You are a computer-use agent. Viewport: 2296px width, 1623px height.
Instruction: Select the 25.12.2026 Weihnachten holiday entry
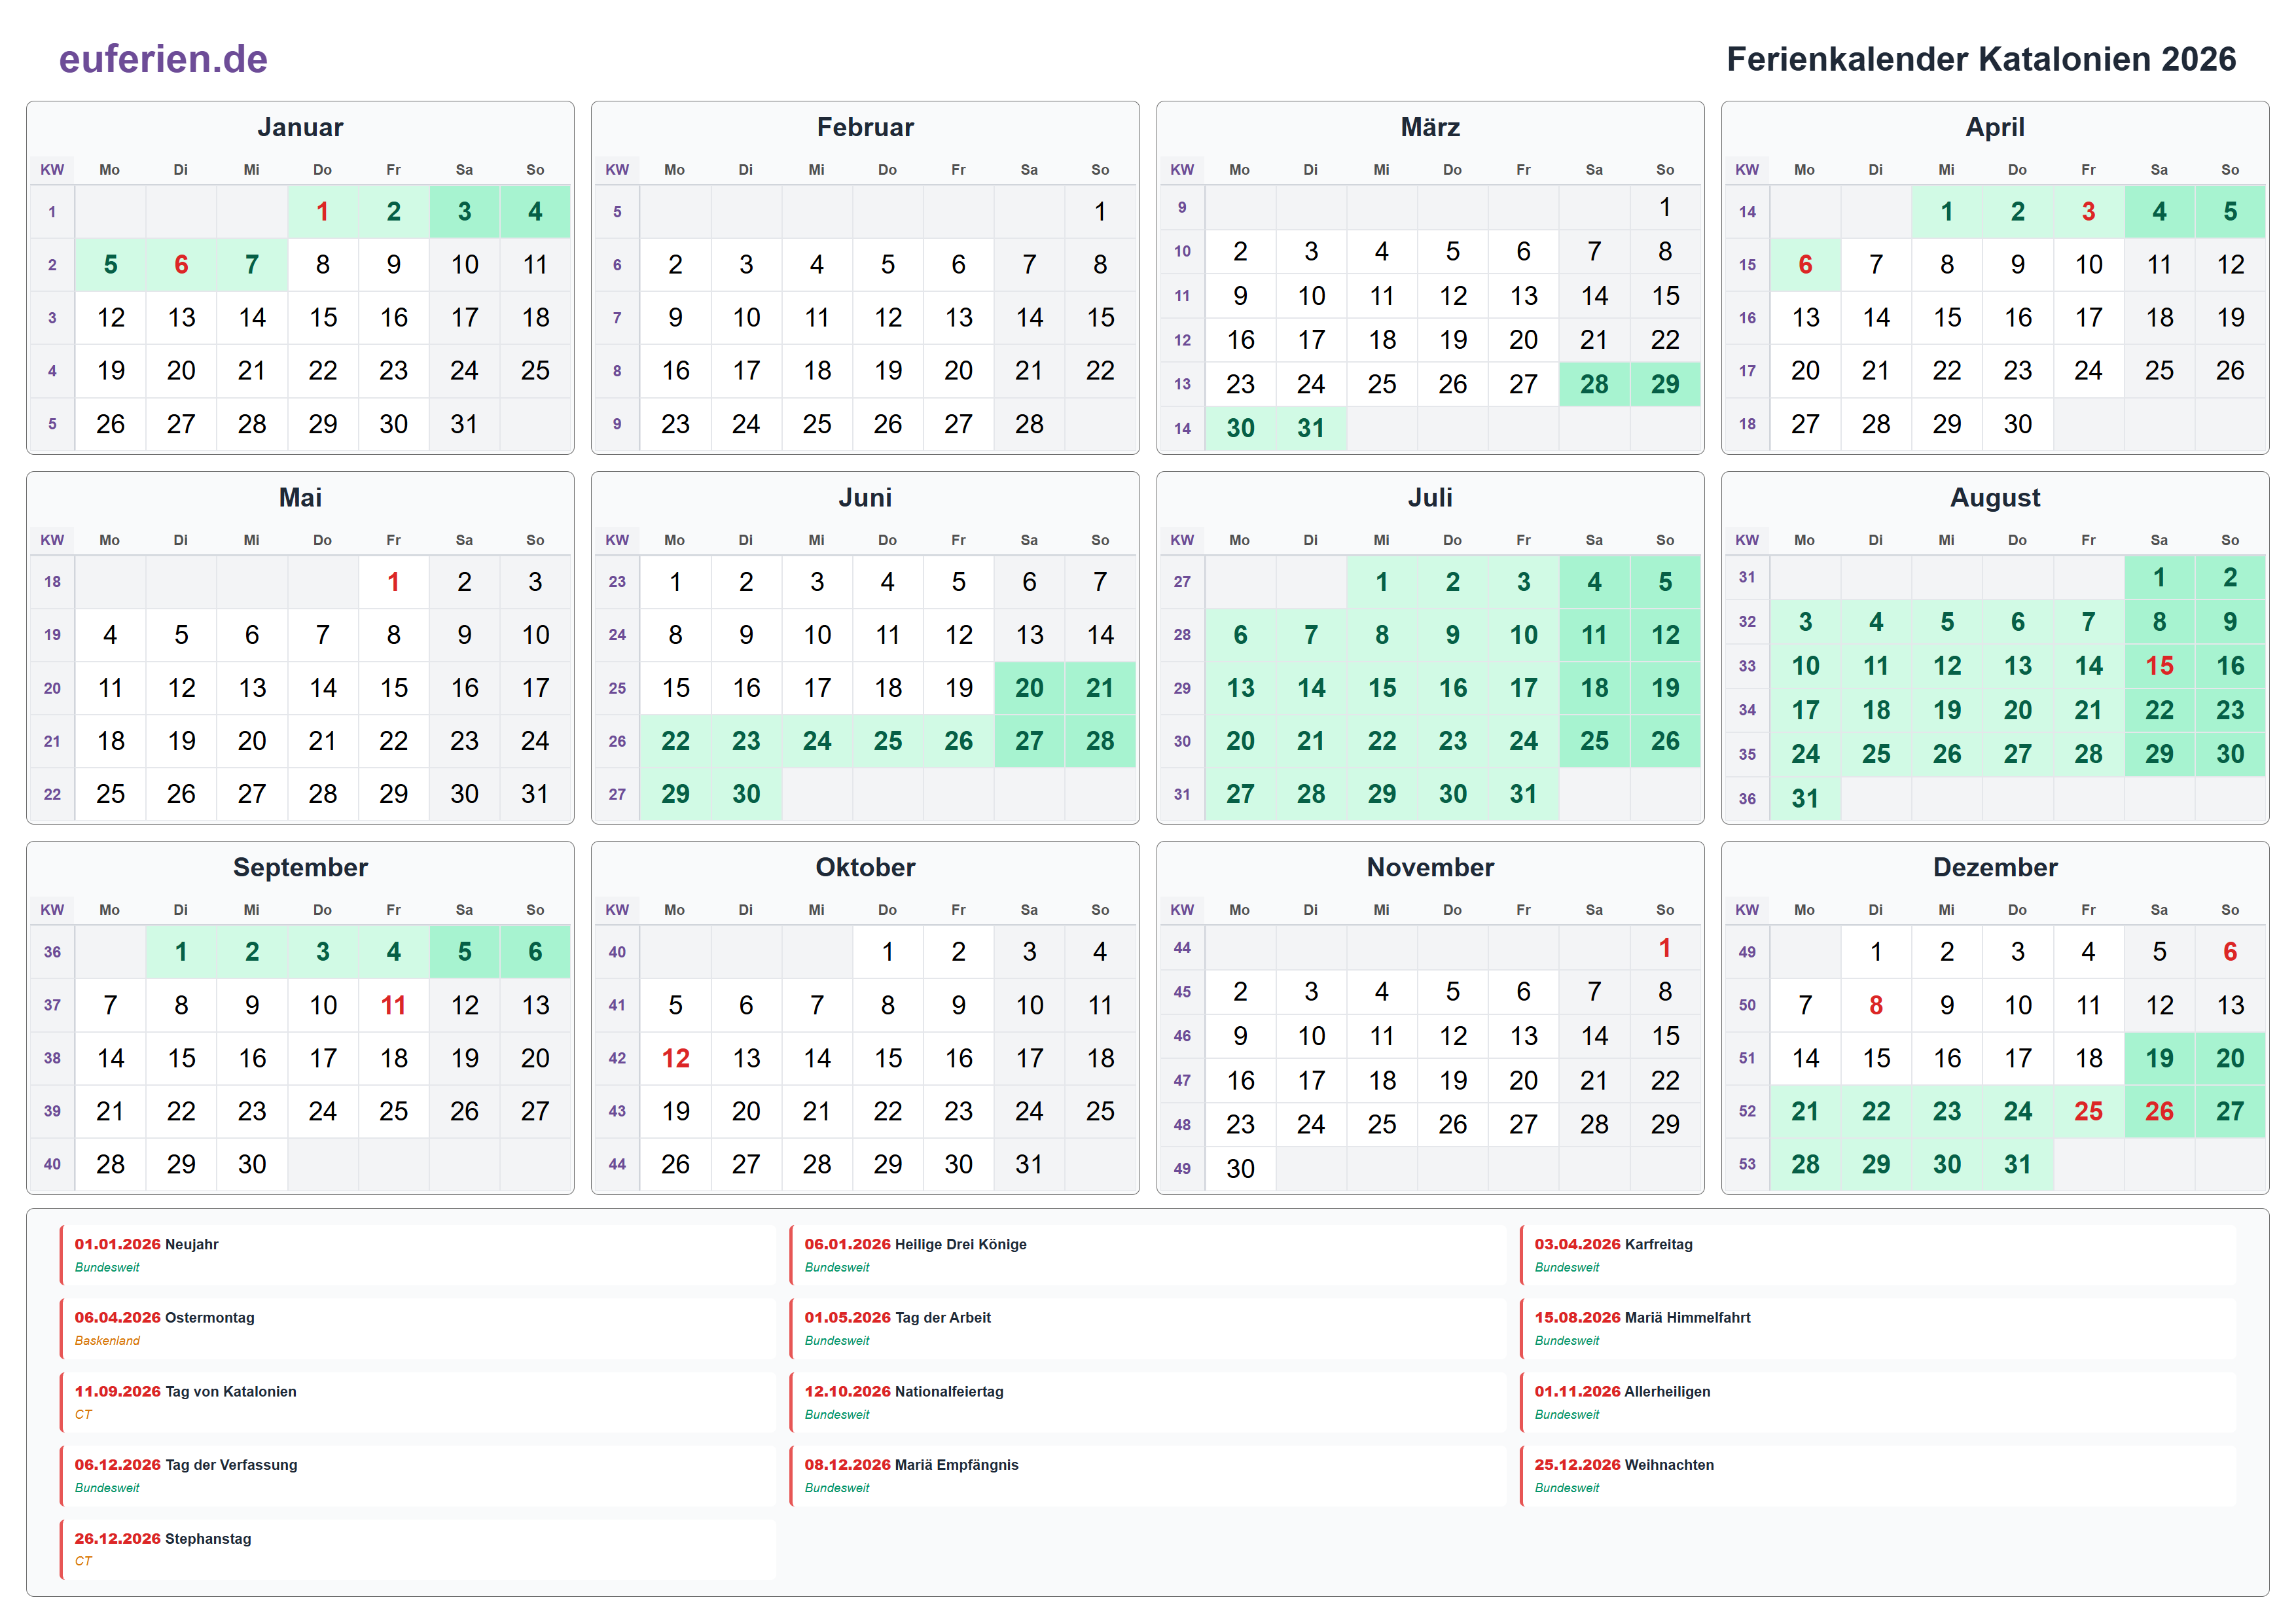click(1878, 1476)
